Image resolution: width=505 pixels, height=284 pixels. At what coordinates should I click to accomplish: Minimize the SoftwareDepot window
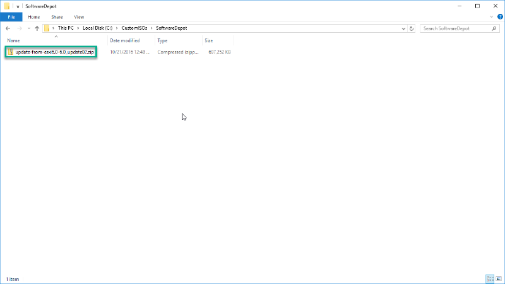(x=460, y=6)
